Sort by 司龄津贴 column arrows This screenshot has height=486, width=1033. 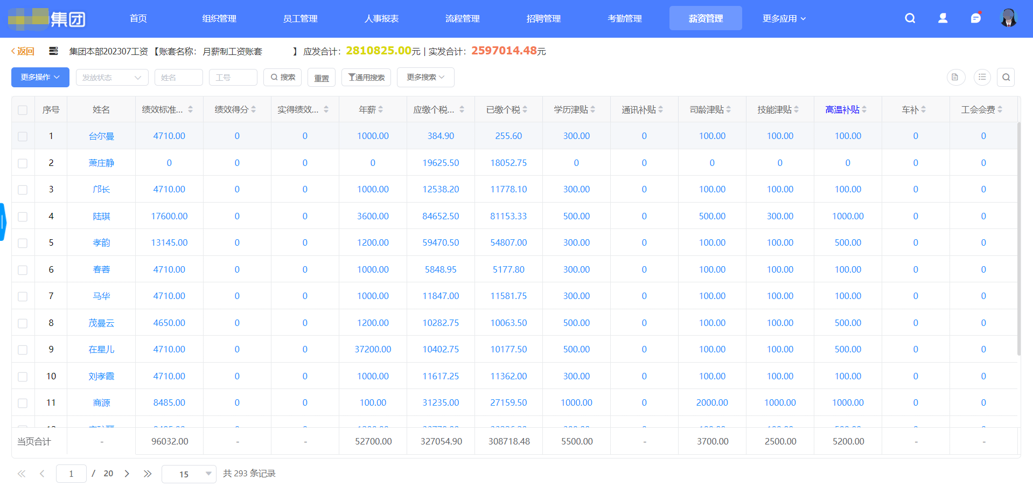(729, 109)
